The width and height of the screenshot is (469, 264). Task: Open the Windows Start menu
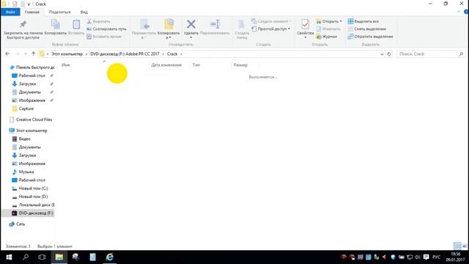[x=9, y=257]
